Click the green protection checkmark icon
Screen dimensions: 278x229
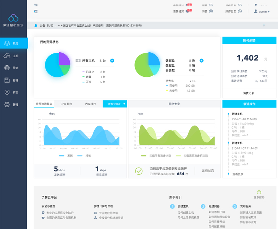tap(139, 171)
